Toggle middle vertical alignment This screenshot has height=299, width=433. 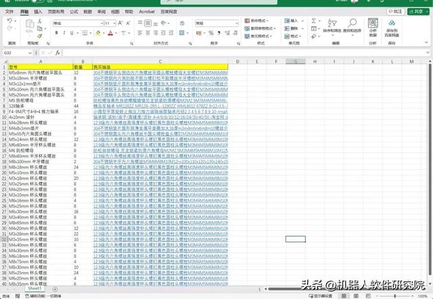147,23
